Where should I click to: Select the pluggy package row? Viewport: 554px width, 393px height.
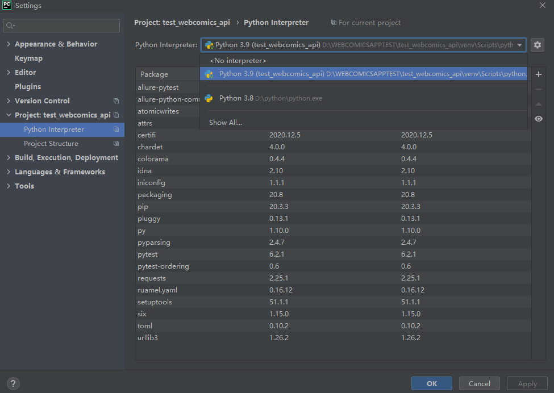point(334,219)
